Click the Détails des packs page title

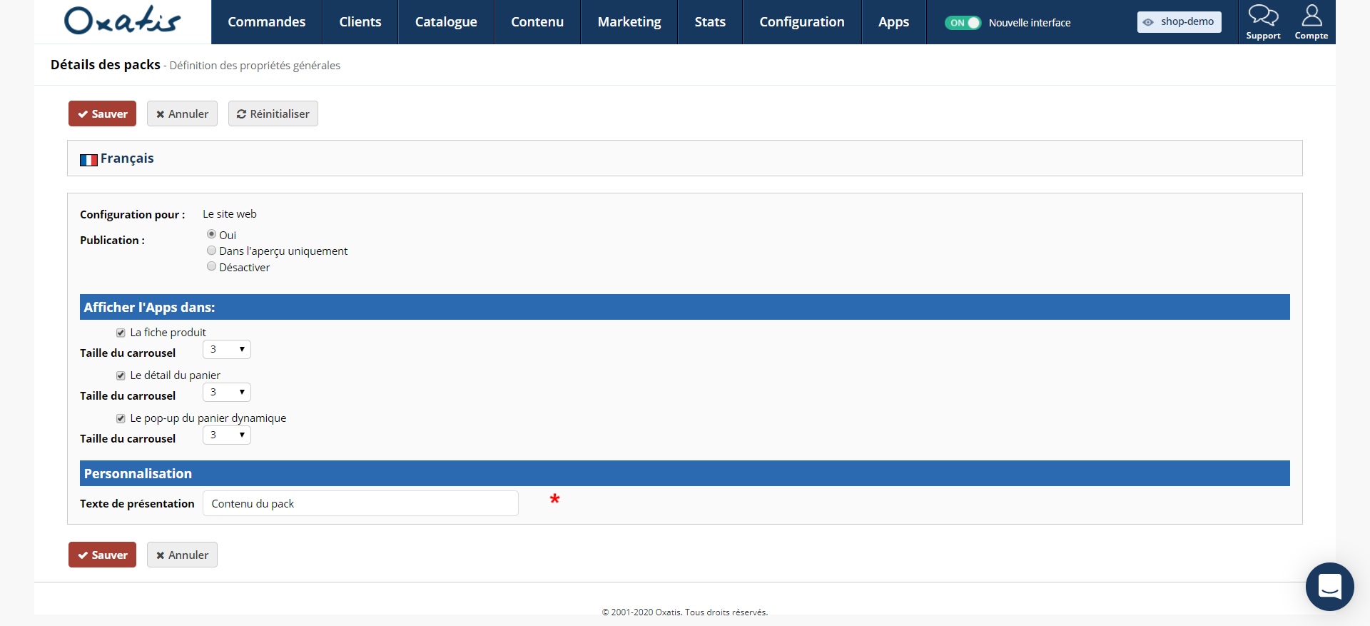click(x=106, y=65)
